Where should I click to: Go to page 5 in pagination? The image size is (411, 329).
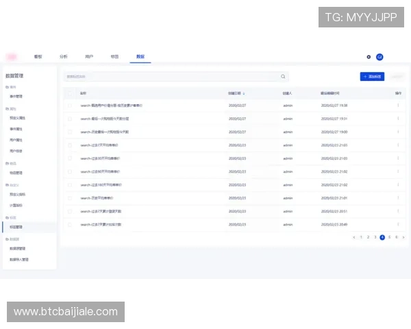click(x=390, y=237)
